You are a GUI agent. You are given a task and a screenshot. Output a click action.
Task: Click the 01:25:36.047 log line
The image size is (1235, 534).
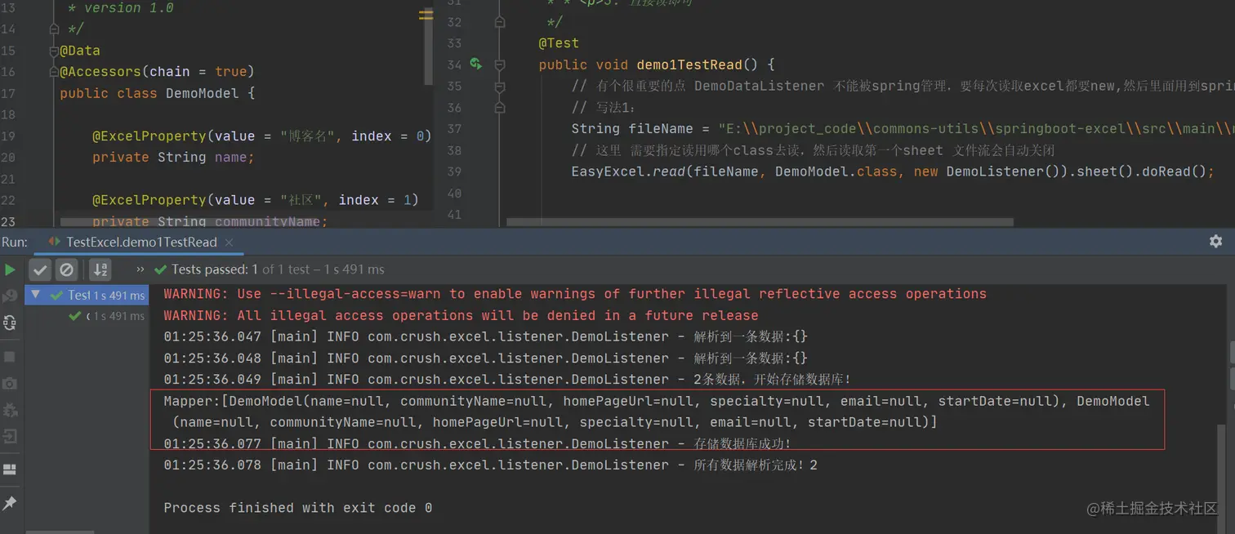click(485, 336)
